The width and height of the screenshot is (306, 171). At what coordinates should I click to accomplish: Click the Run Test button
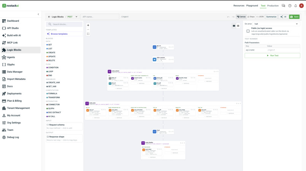[272, 55]
